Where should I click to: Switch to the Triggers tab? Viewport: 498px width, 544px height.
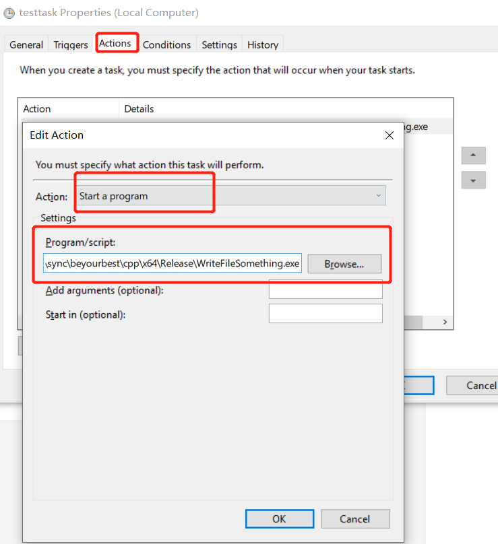tap(71, 44)
